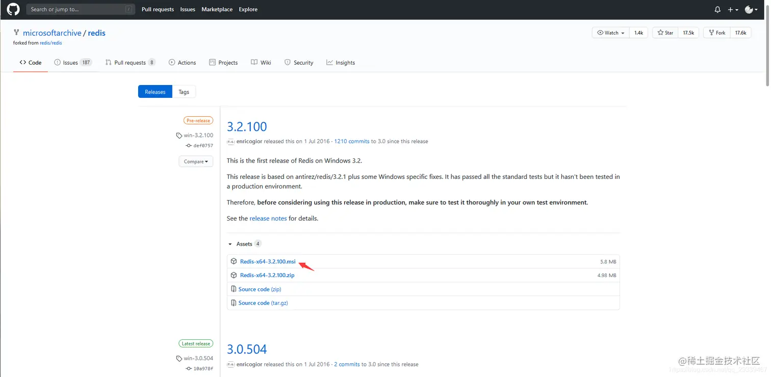Open the GitHub home logo
Image resolution: width=771 pixels, height=377 pixels.
(13, 9)
